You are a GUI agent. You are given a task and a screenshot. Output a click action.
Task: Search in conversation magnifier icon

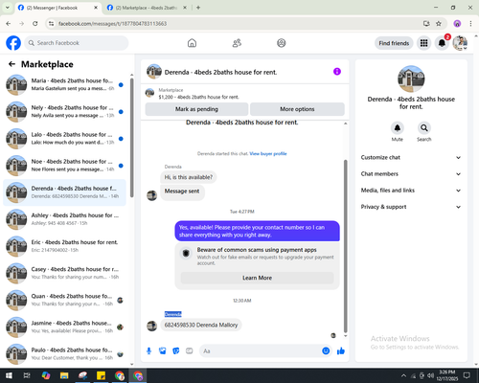[x=424, y=128]
